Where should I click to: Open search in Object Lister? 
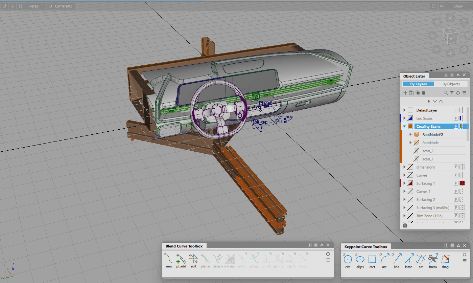coord(446,93)
